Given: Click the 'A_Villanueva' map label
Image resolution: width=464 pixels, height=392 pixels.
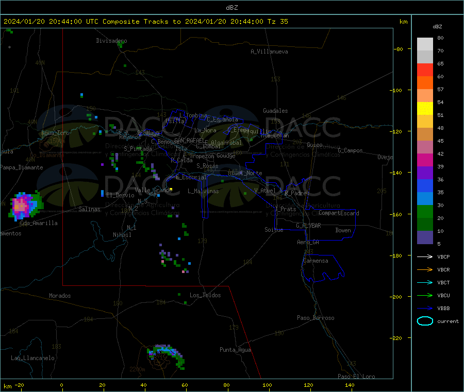Looking at the screenshot, I should coord(269,52).
